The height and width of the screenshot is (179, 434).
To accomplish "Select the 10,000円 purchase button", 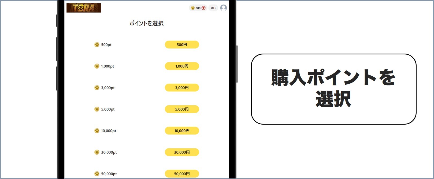I will (x=182, y=131).
